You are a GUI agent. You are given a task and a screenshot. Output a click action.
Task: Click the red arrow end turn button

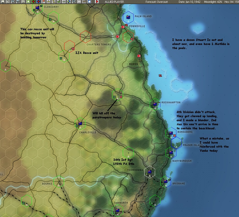[x=97, y=2]
